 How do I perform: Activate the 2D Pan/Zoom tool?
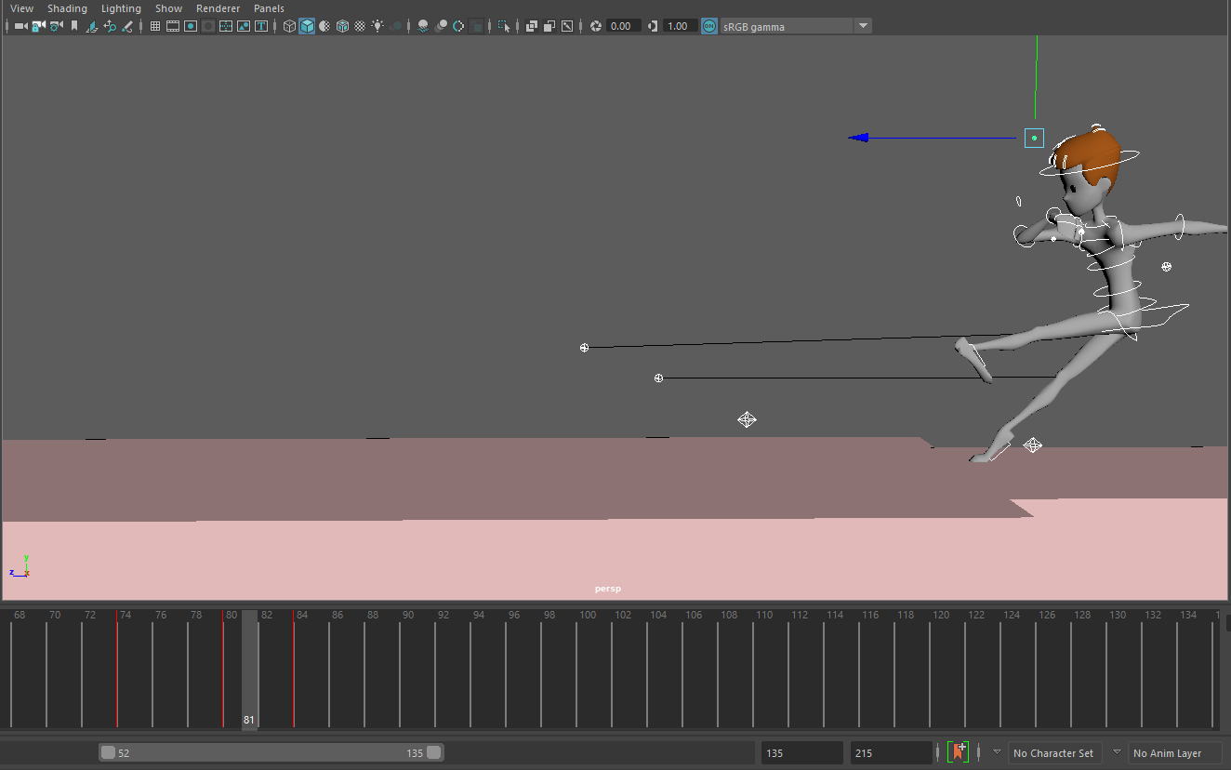[109, 25]
